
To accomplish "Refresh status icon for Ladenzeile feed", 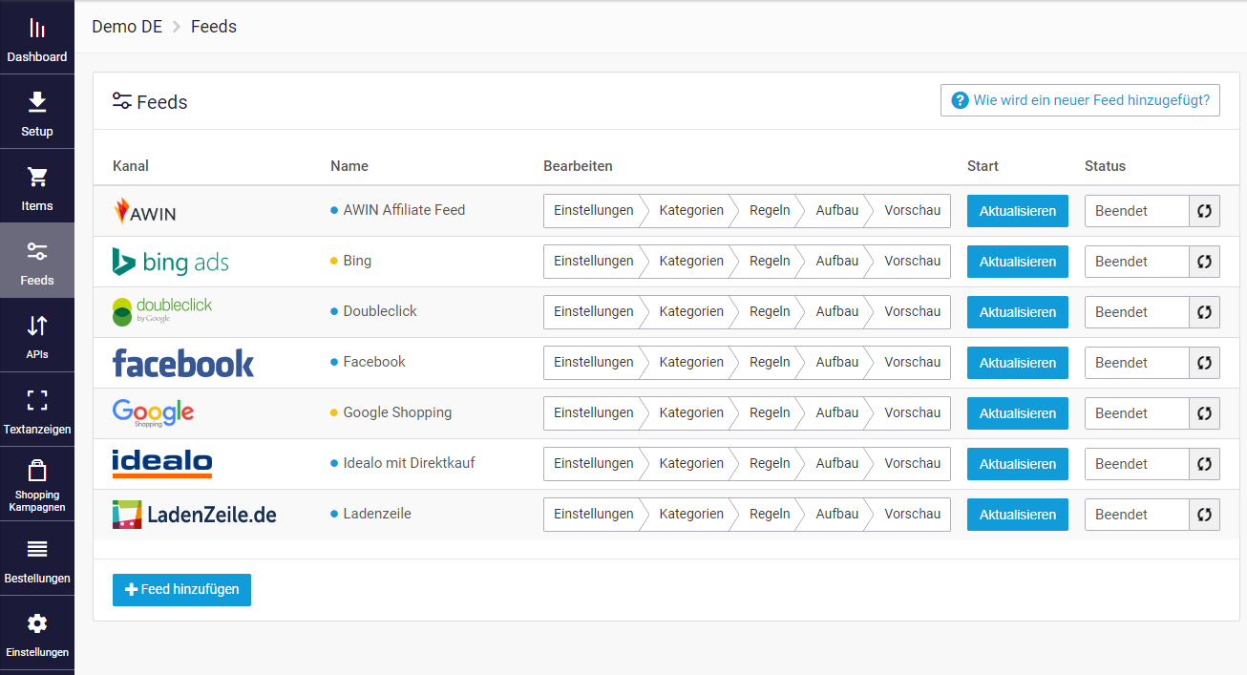I will [x=1204, y=515].
